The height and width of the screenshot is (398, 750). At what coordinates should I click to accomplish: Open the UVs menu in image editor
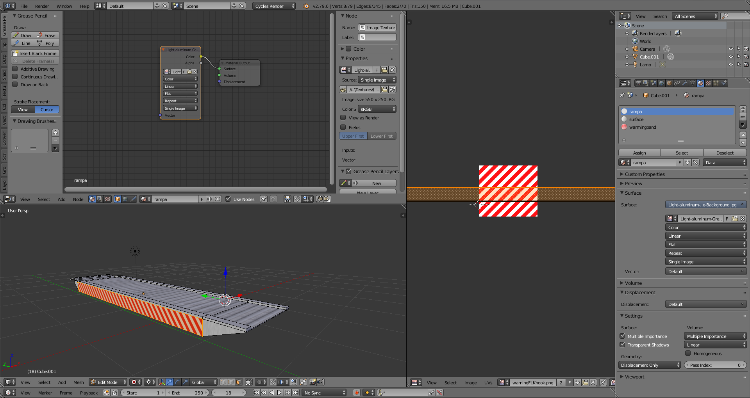488,382
